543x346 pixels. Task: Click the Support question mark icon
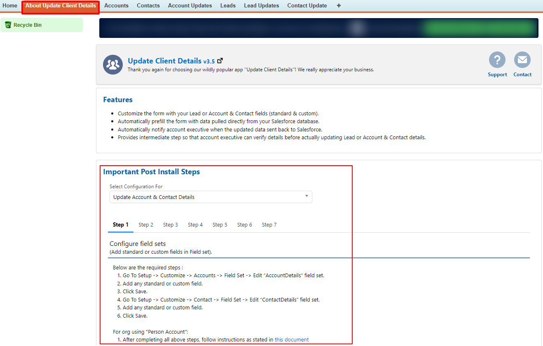point(497,60)
